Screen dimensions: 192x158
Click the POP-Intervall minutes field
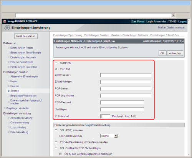105,116
